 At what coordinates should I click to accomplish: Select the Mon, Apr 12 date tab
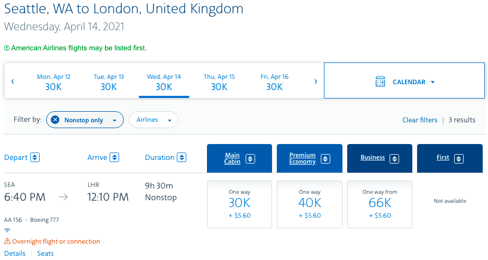tap(53, 82)
